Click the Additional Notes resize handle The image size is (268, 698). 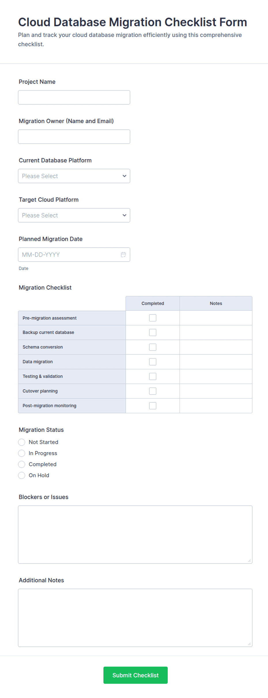click(249, 644)
